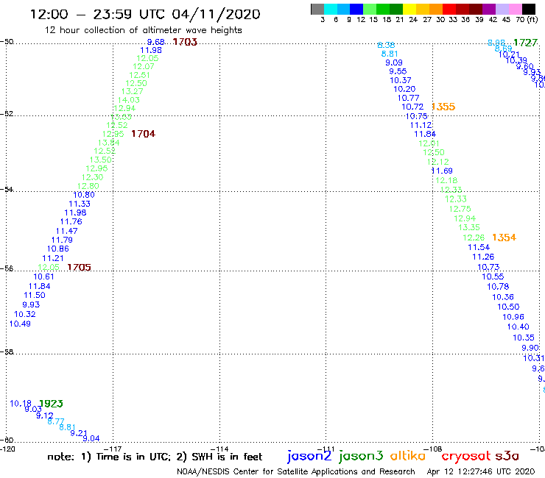
Task: Click the wave height value '10.61'
Action: point(43,277)
